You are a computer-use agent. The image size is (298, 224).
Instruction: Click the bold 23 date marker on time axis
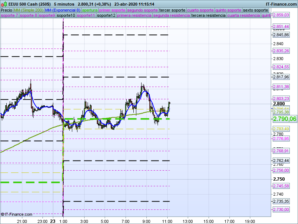click(x=53, y=221)
